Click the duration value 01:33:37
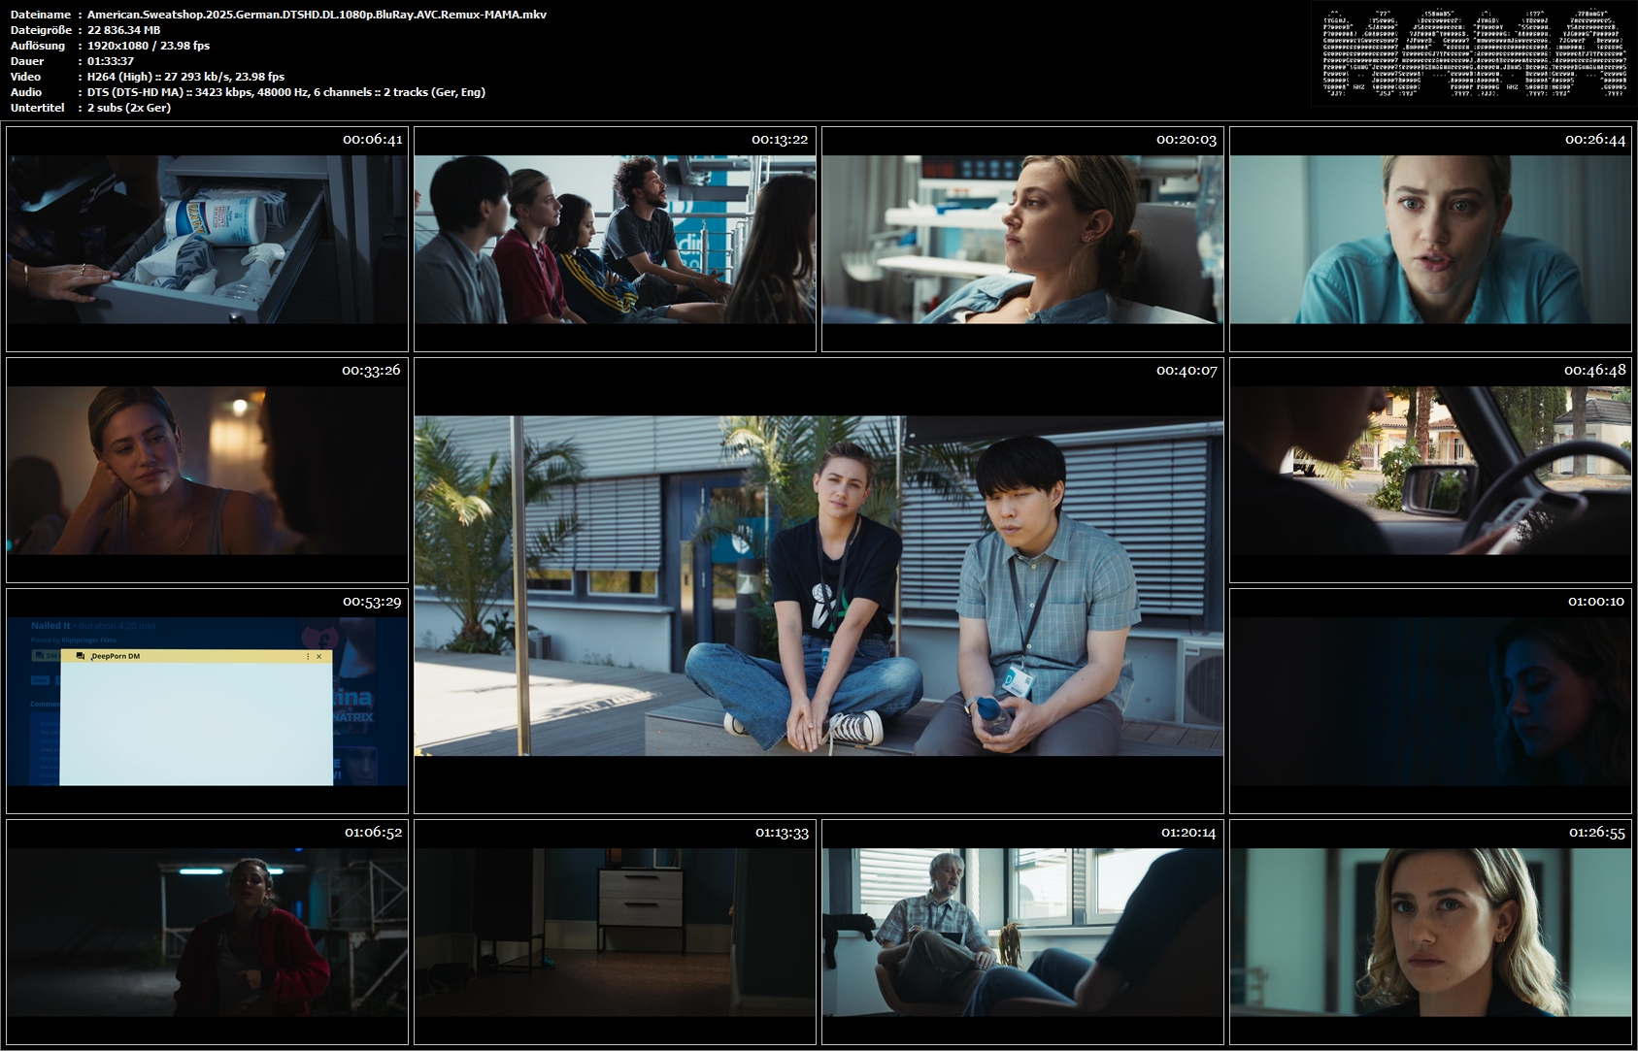Screen dimensions: 1638x1051 pyautogui.click(x=111, y=61)
